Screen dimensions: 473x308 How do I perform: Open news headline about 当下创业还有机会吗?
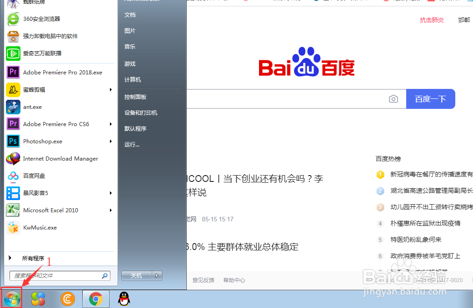pyautogui.click(x=255, y=186)
